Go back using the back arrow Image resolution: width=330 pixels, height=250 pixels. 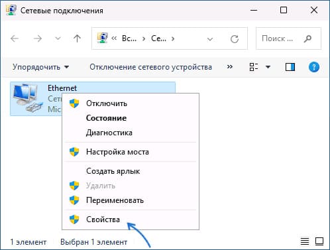tap(15, 38)
